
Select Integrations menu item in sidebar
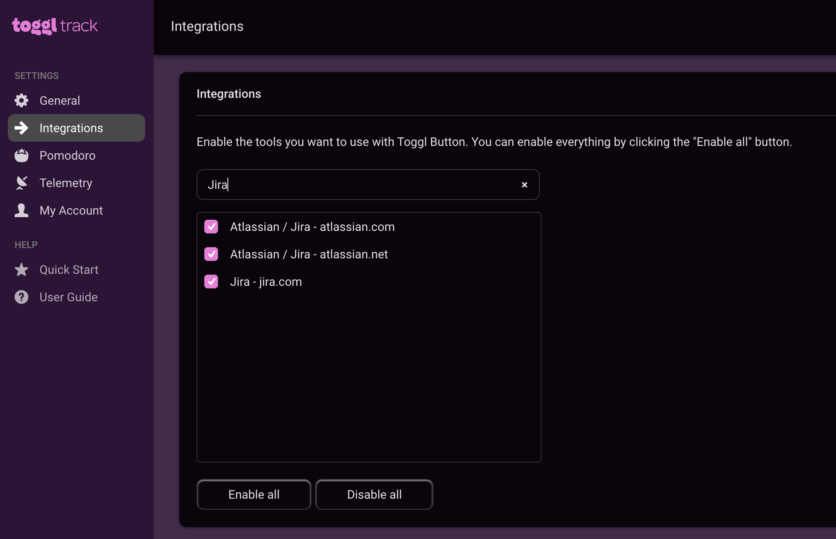tap(76, 128)
